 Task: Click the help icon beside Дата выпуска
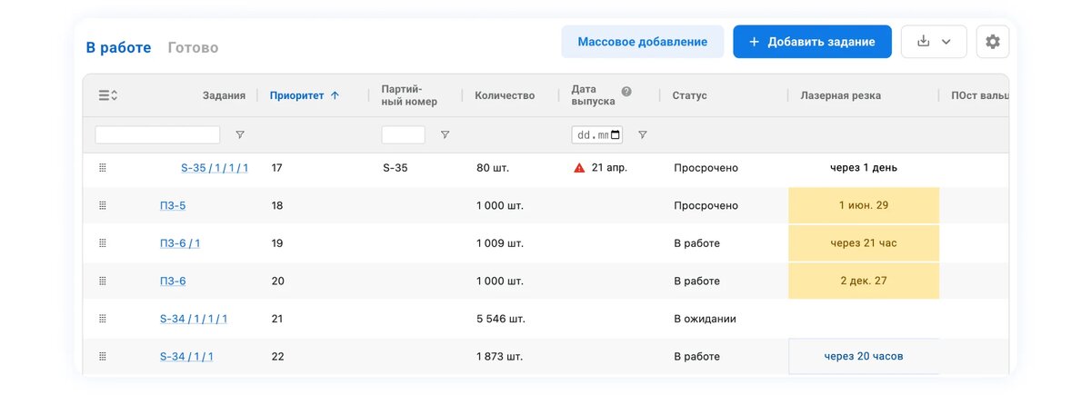pyautogui.click(x=626, y=92)
